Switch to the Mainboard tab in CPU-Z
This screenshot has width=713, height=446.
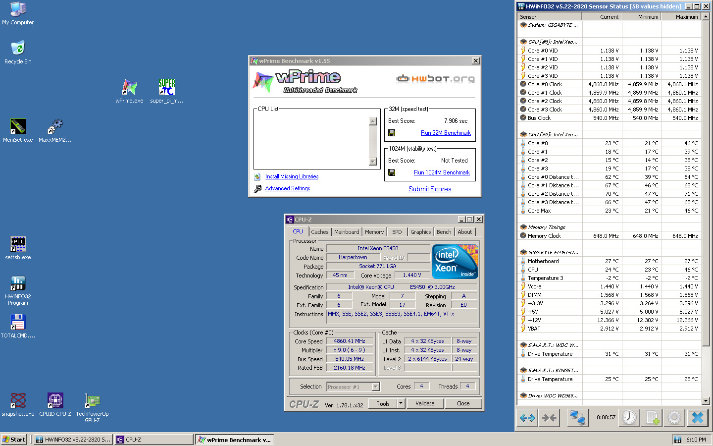pyautogui.click(x=347, y=232)
